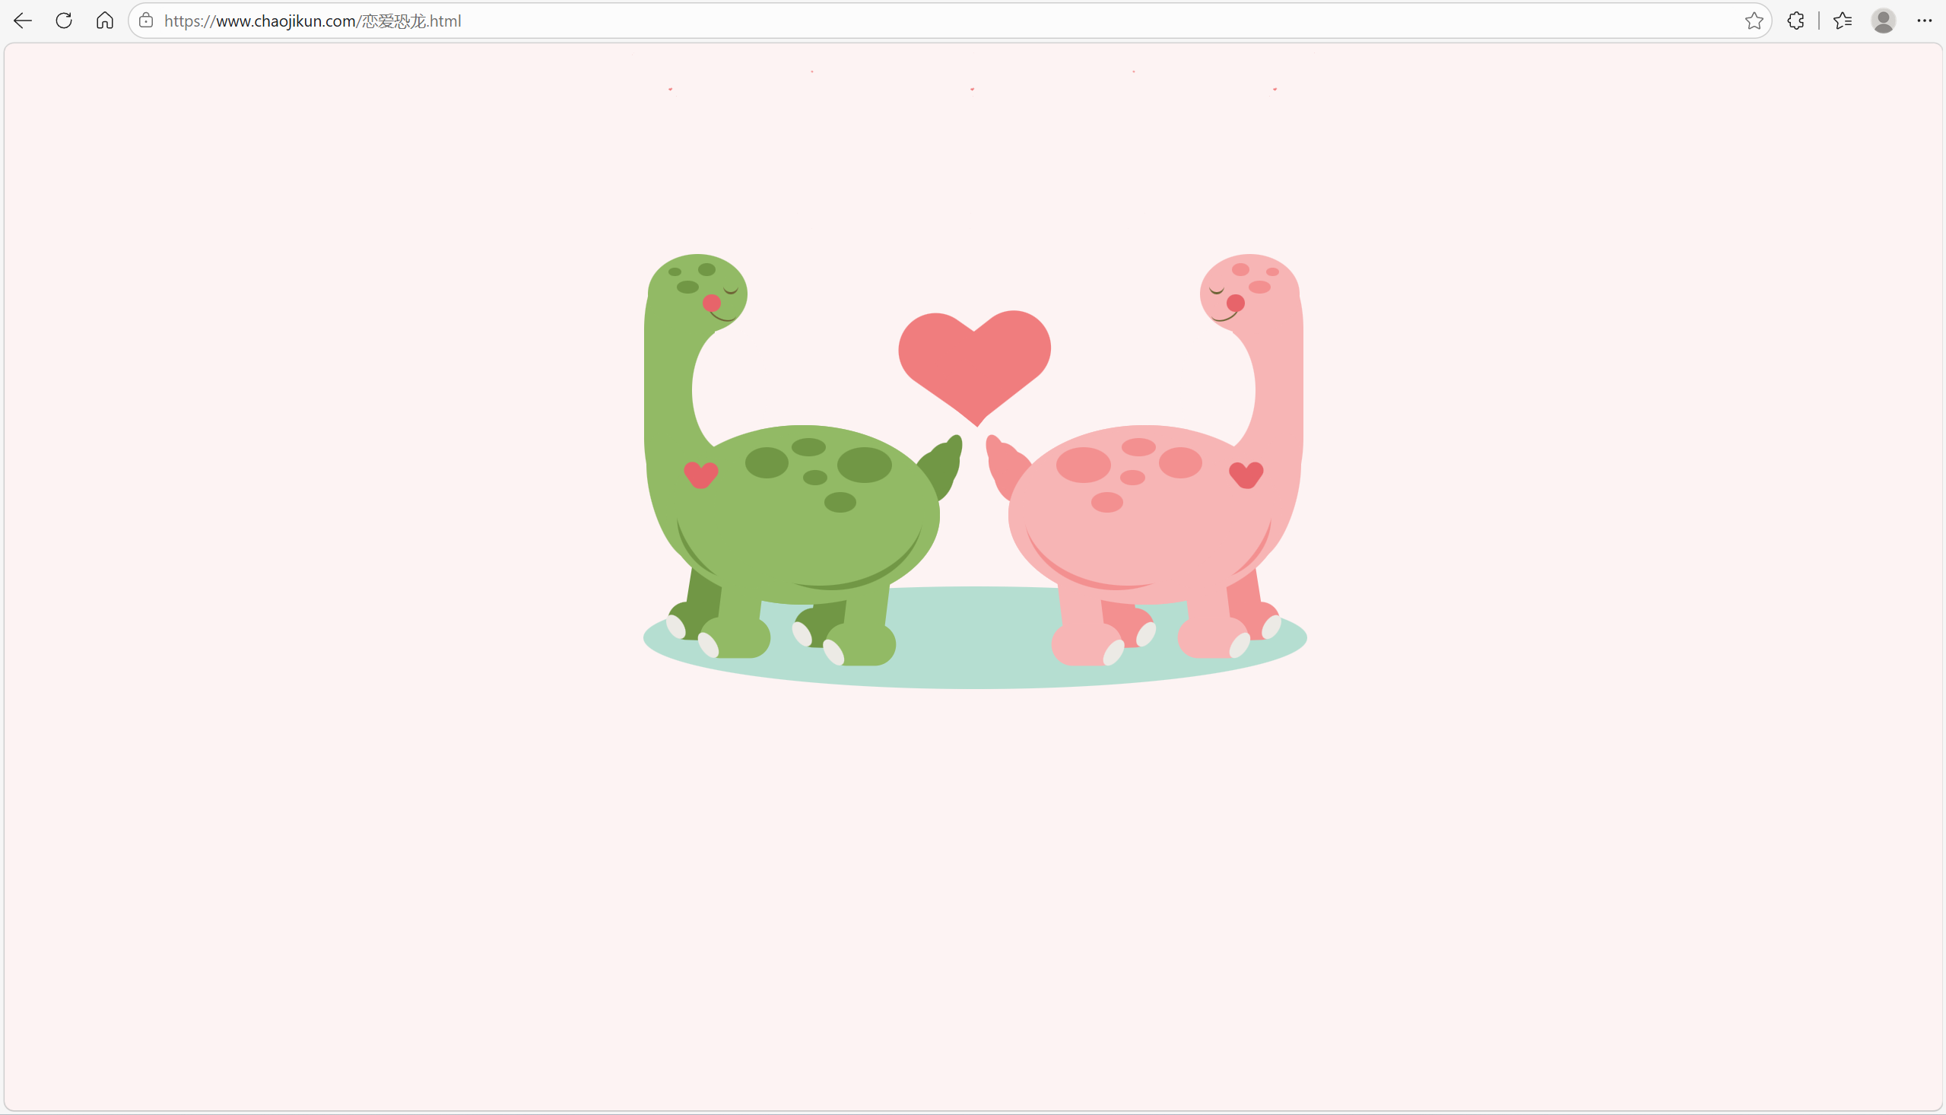Click the heart on pink dinosaur's chest
Image resolution: width=1946 pixels, height=1115 pixels.
coord(1246,474)
